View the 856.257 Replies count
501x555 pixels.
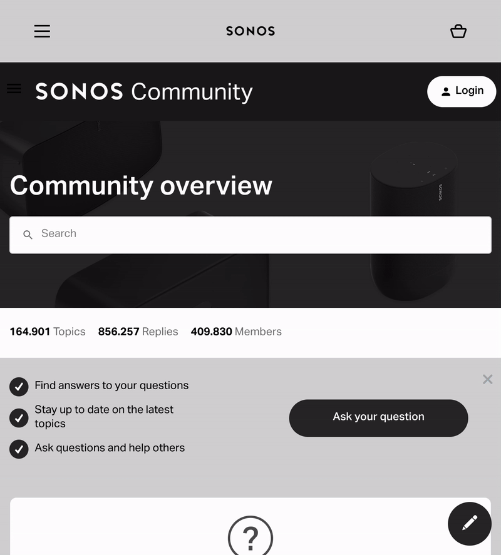pos(138,332)
